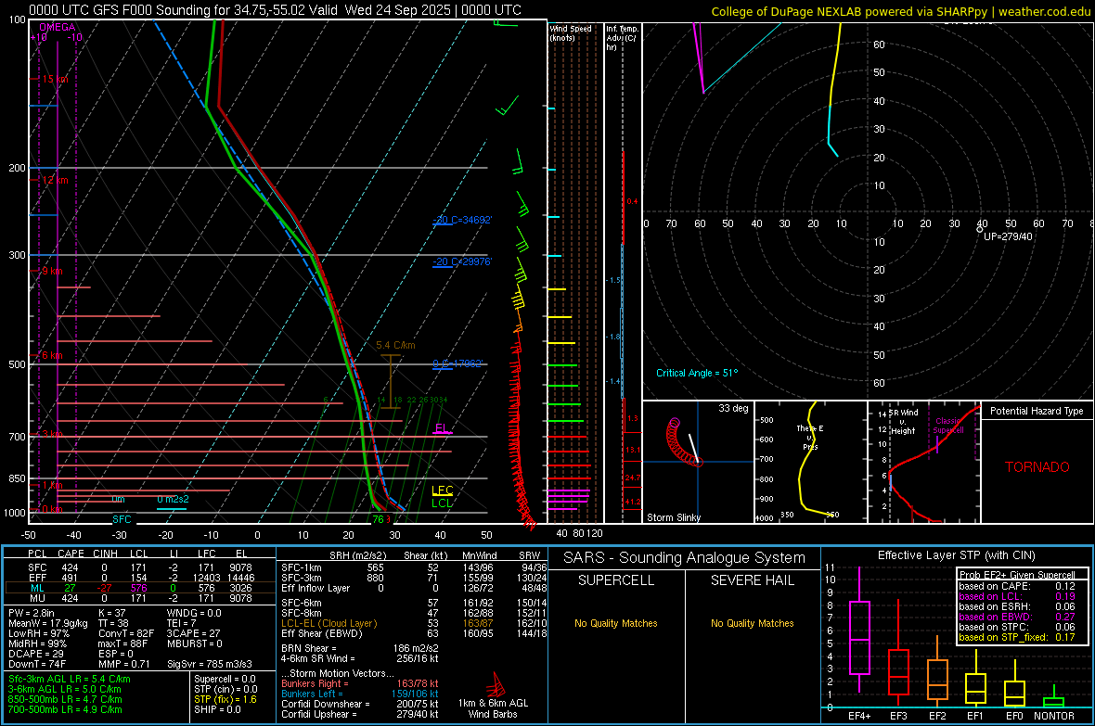Click the PW = 2.8in value
This screenshot has width=1095, height=726.
(32, 613)
